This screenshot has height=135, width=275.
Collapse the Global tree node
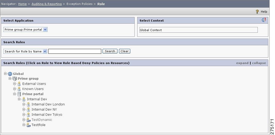[x=5, y=74]
